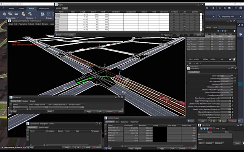Open the Manage ribbon tab
Viewport: 244px width, 152px height.
(11, 9)
